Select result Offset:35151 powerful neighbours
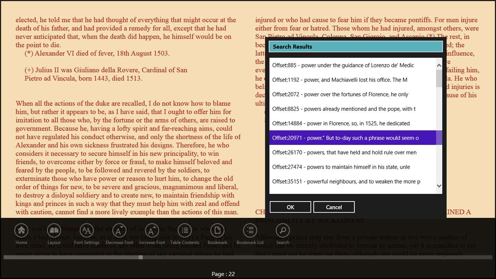The width and height of the screenshot is (496, 279). click(353, 181)
